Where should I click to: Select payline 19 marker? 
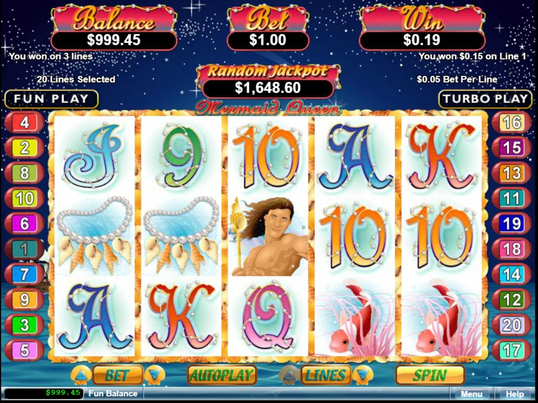click(x=512, y=224)
